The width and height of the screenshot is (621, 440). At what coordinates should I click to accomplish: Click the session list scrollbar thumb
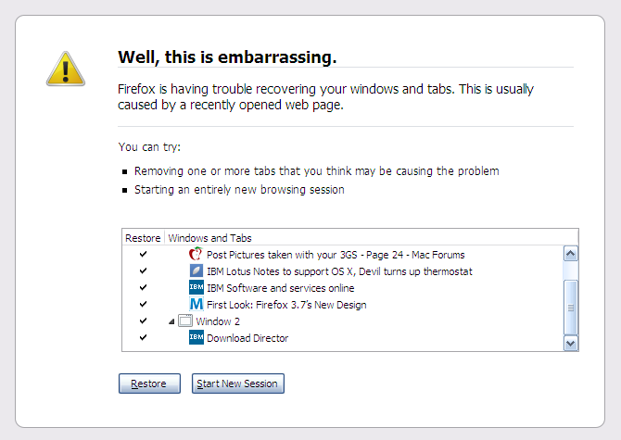(x=571, y=308)
